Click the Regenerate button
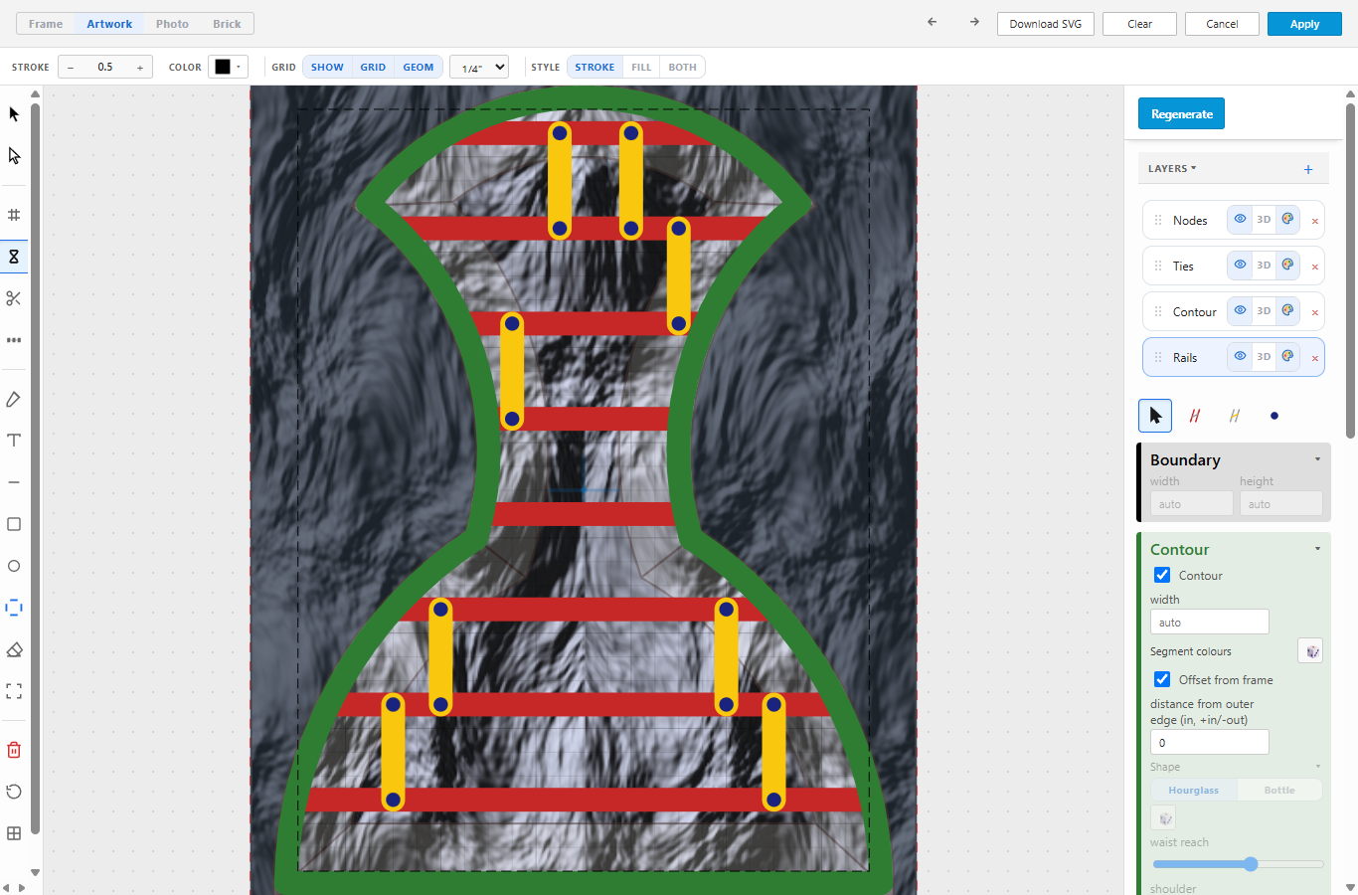 pos(1181,113)
